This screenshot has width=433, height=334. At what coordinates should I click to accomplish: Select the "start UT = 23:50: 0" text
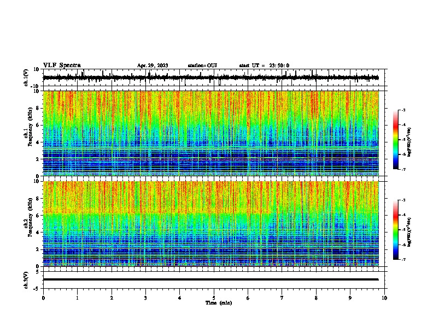pos(264,65)
